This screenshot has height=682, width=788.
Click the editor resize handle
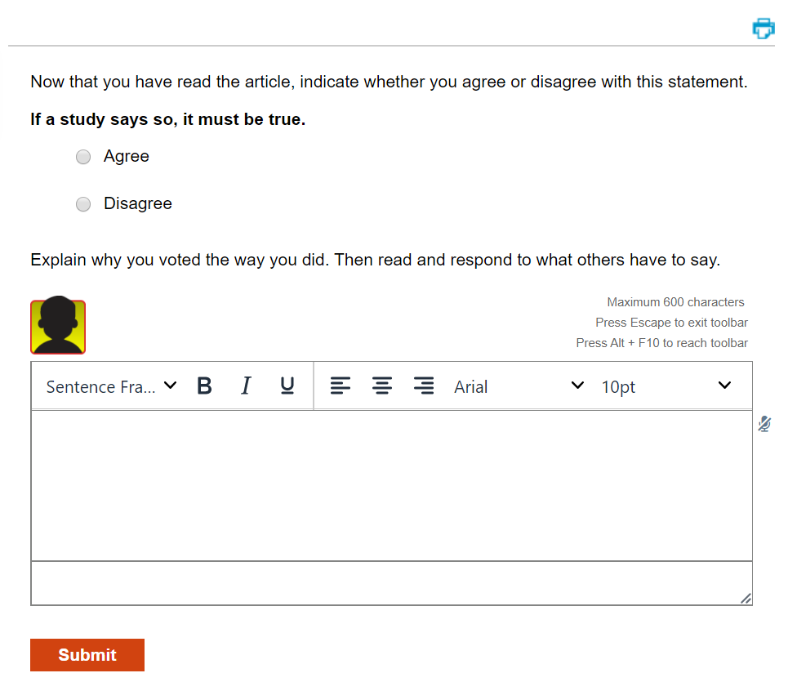coord(746,599)
